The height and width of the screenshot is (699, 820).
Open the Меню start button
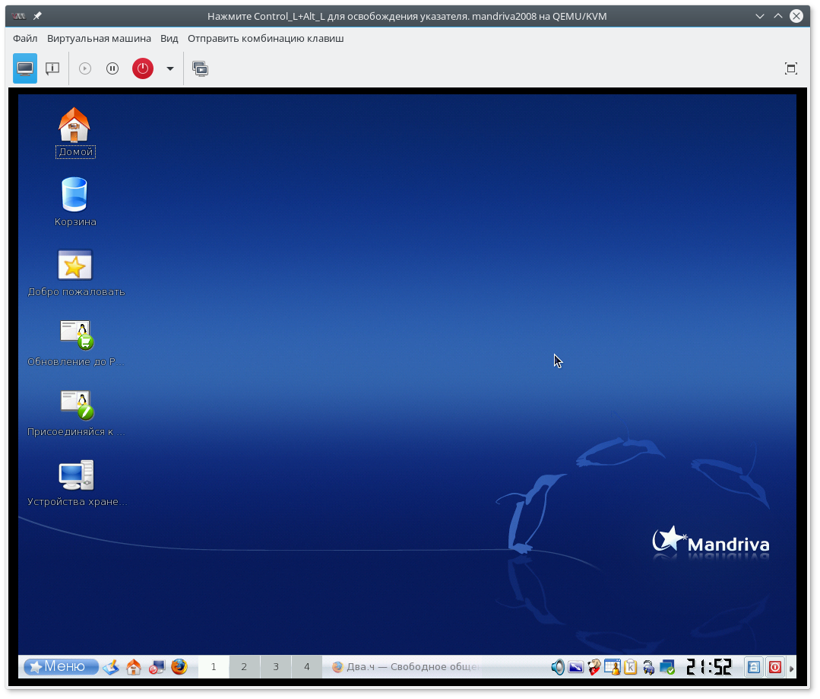pos(61,666)
